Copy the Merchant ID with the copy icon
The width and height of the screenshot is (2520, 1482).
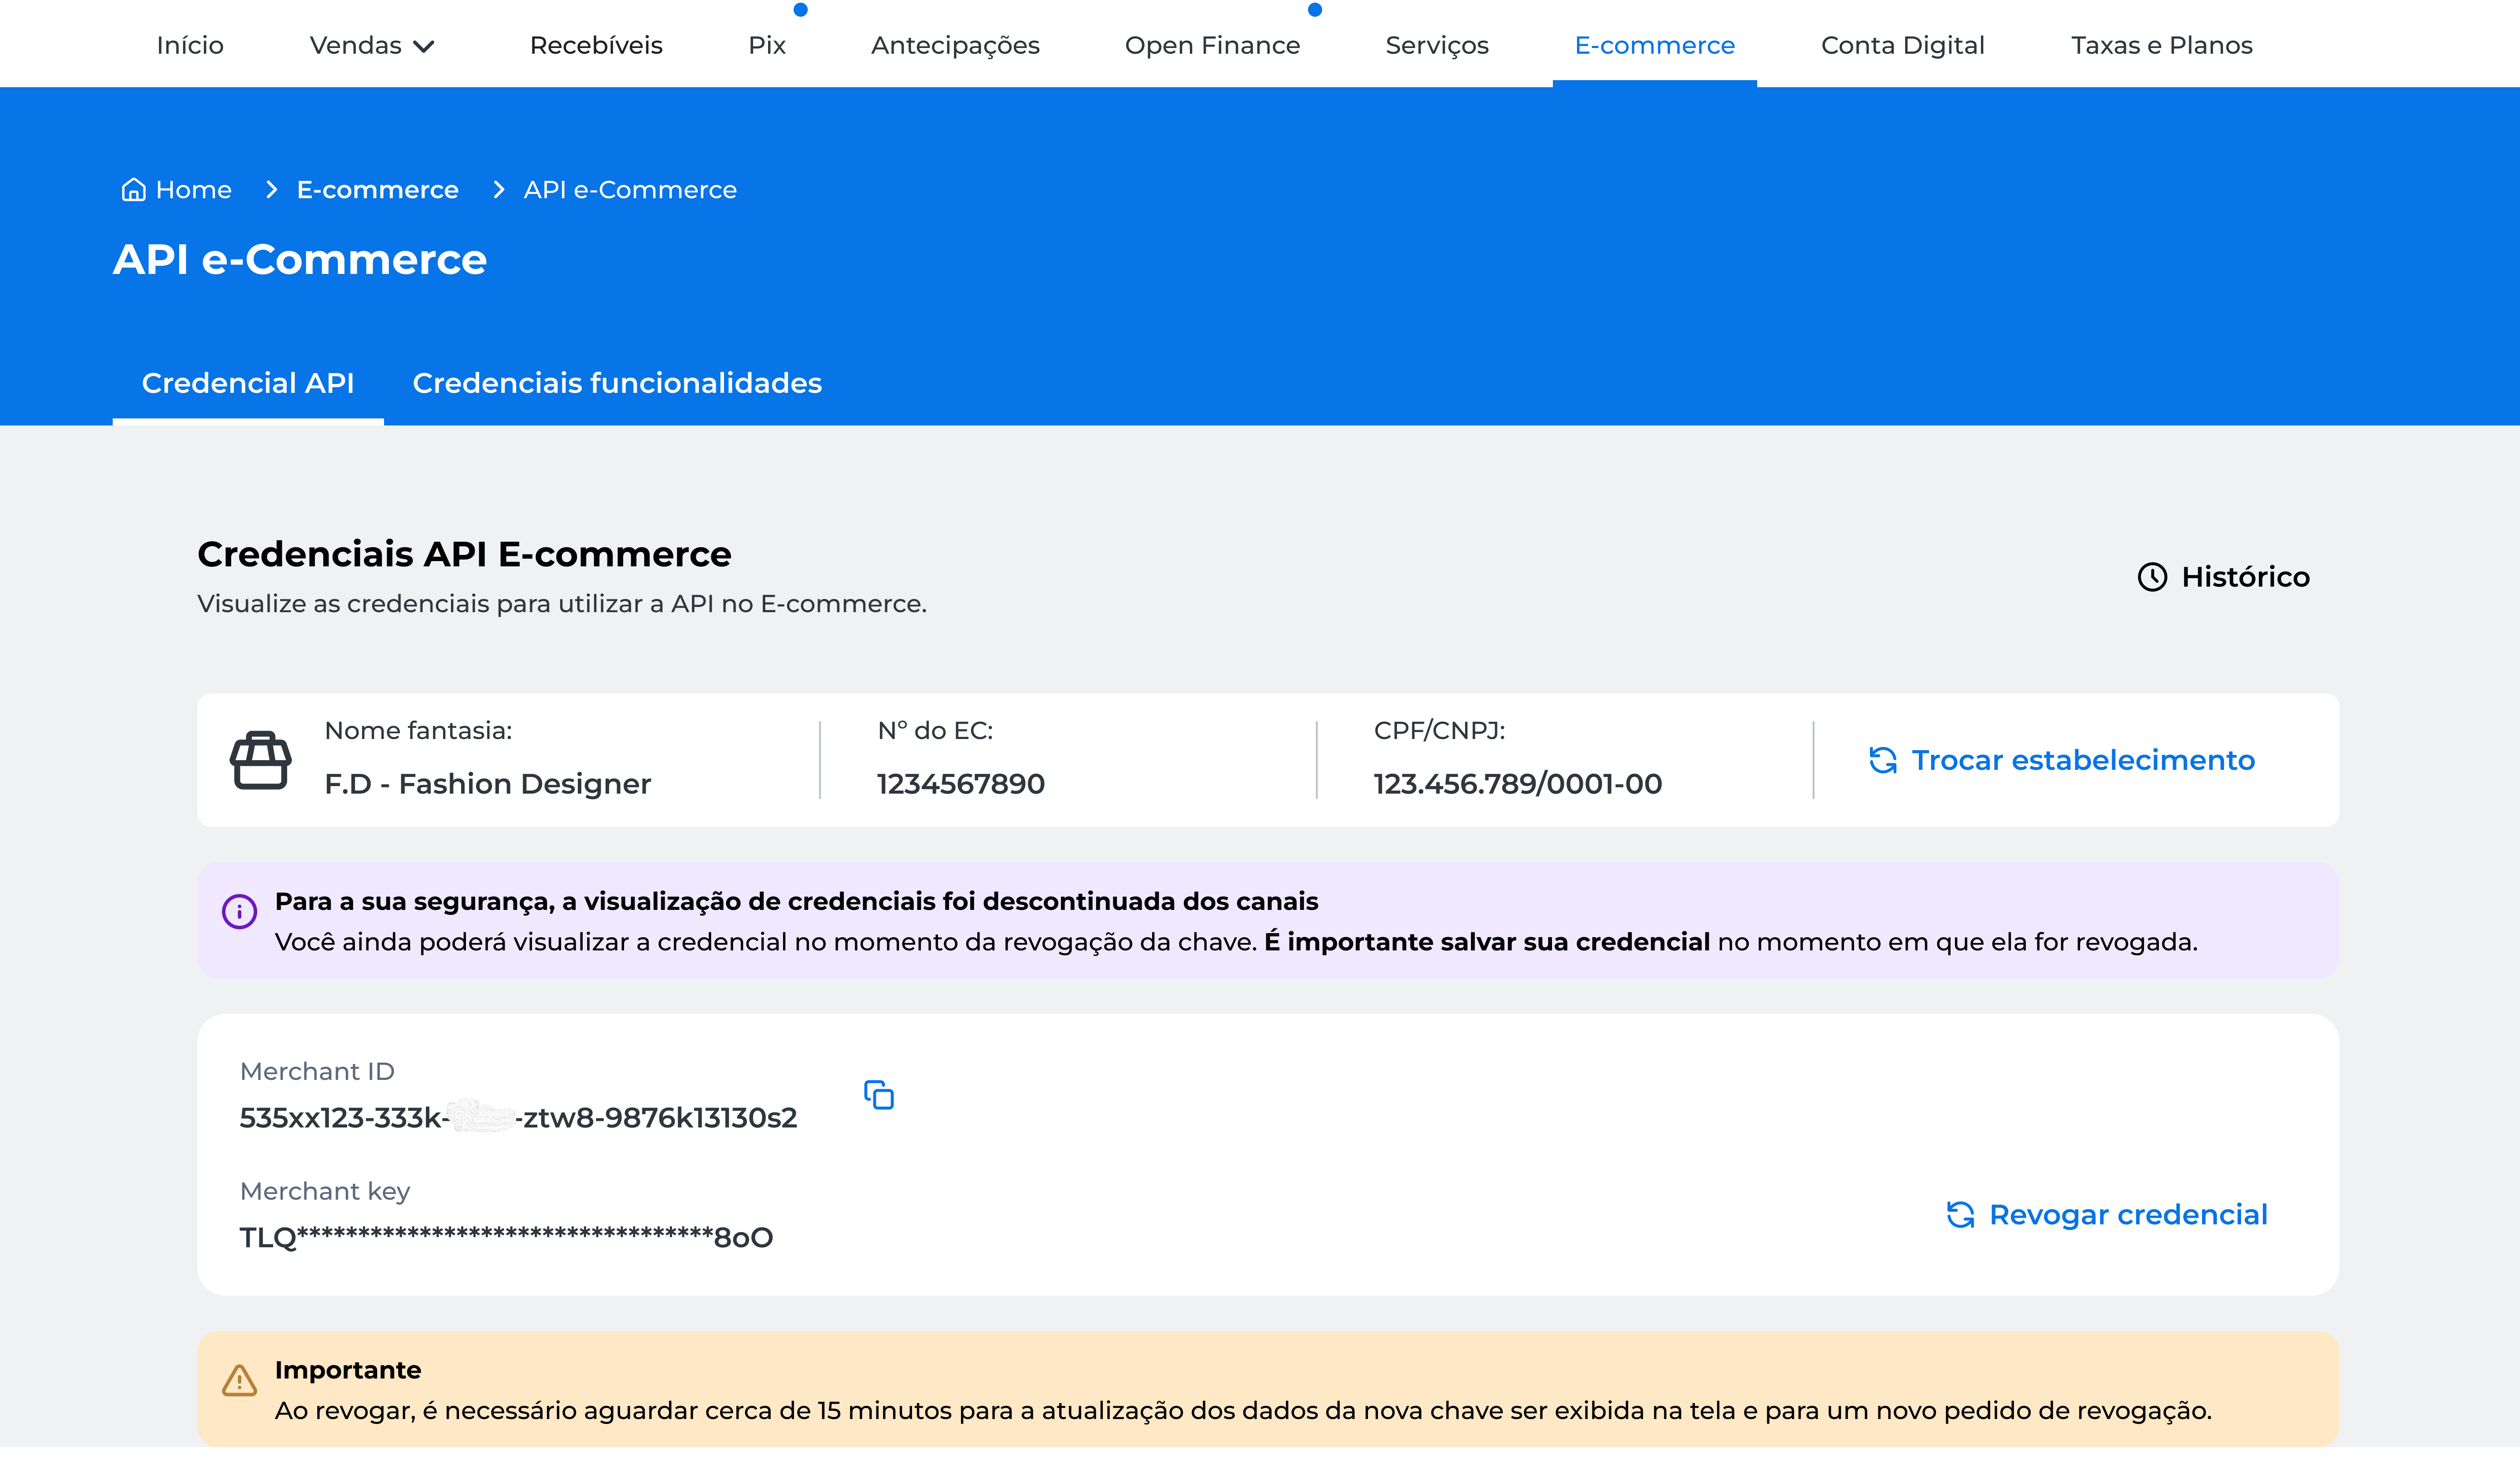(x=878, y=1095)
